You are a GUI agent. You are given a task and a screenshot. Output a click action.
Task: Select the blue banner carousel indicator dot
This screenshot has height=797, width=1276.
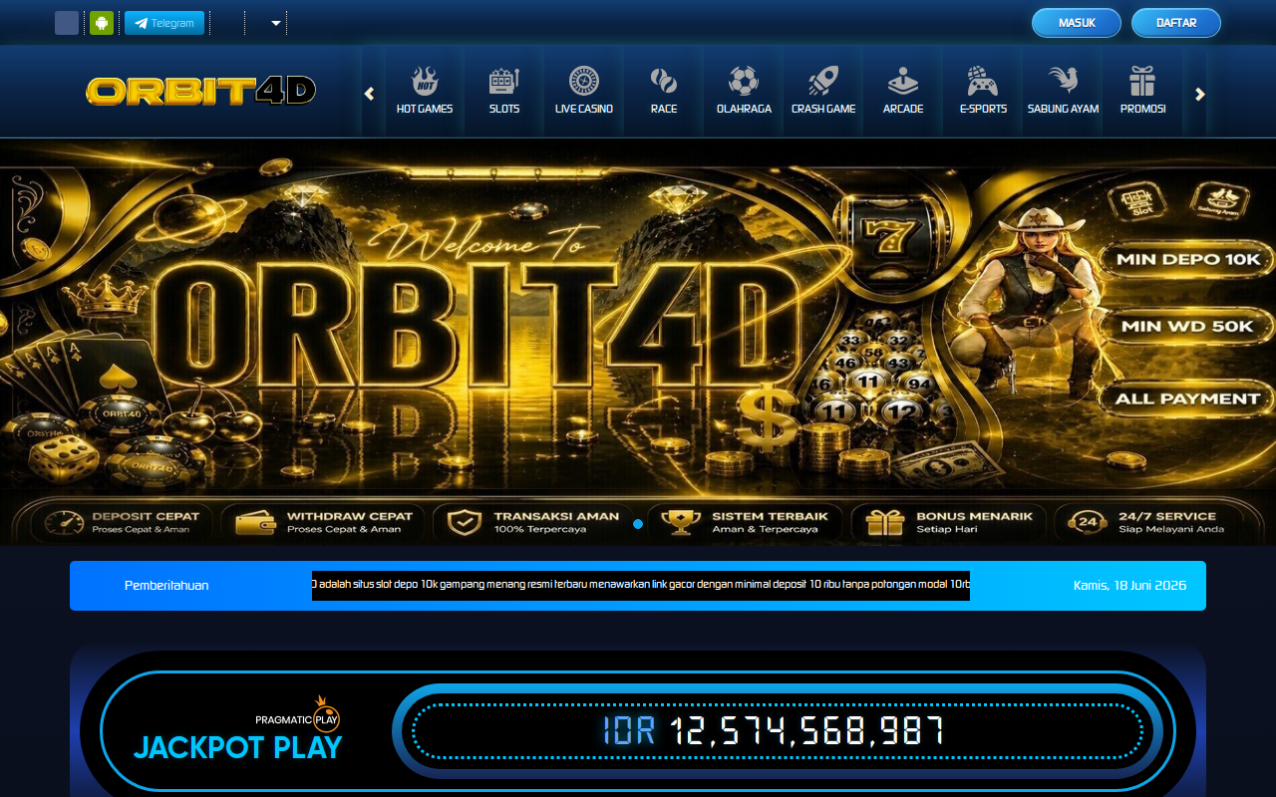638,523
